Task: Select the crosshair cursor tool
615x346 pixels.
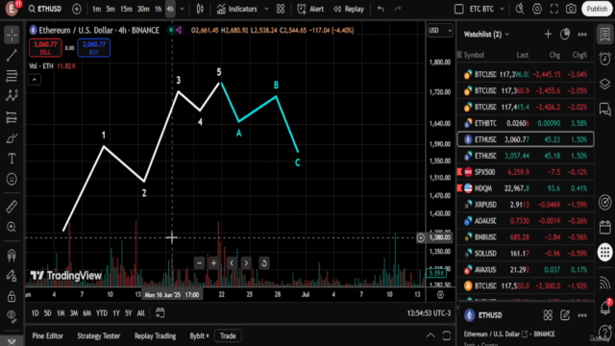Action: coord(12,35)
